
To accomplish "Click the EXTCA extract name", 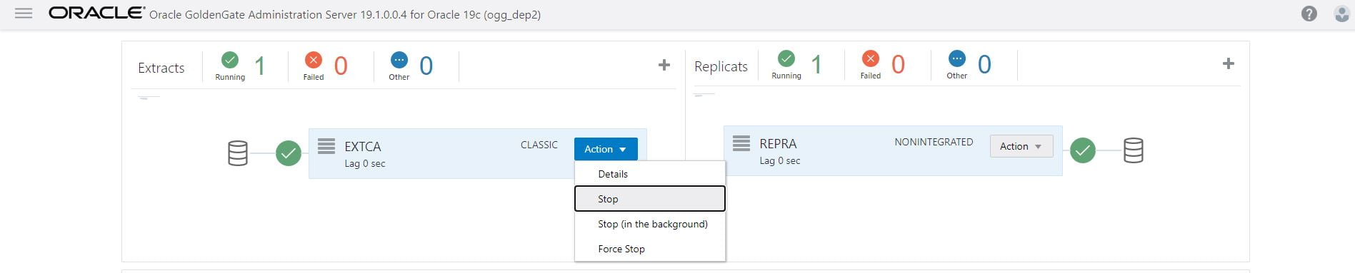I will pos(363,146).
